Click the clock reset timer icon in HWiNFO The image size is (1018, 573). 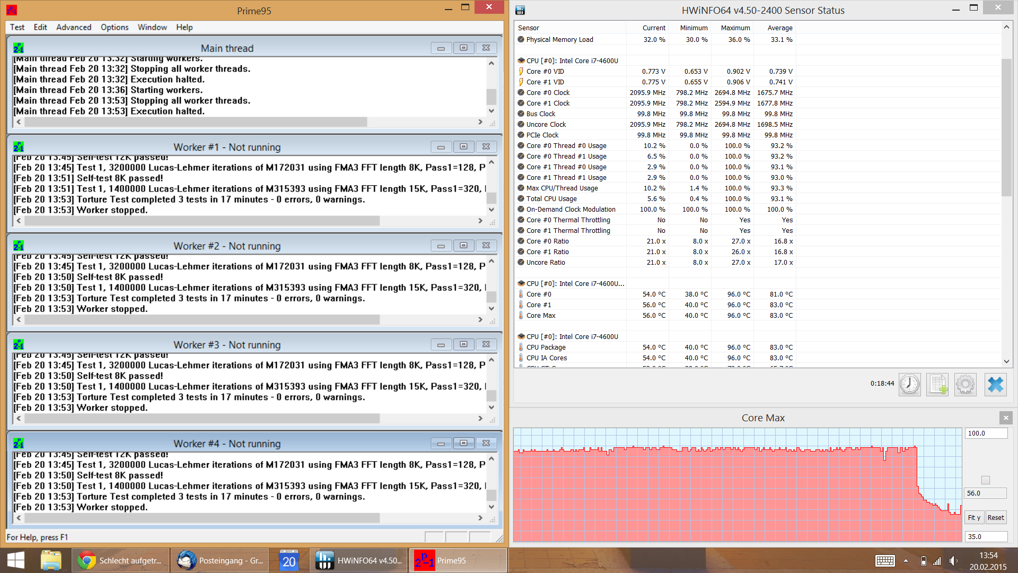click(x=910, y=384)
